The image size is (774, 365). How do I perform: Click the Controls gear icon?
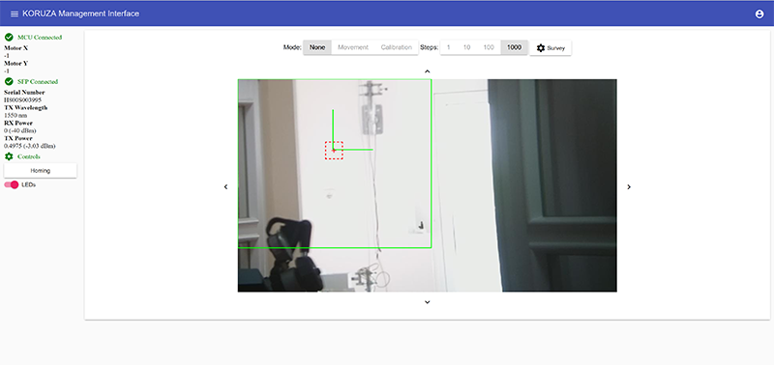(9, 156)
